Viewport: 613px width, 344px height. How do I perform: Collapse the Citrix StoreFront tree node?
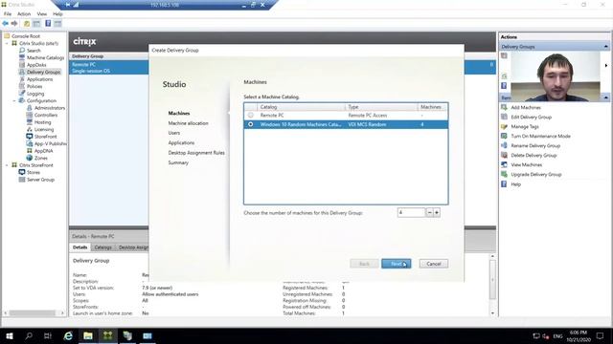tap(7, 165)
